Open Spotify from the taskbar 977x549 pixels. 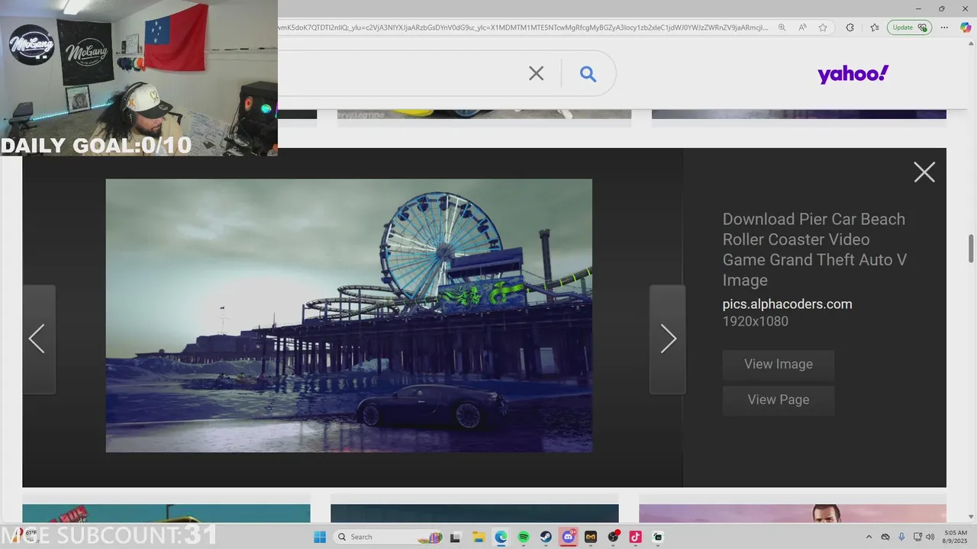524,537
